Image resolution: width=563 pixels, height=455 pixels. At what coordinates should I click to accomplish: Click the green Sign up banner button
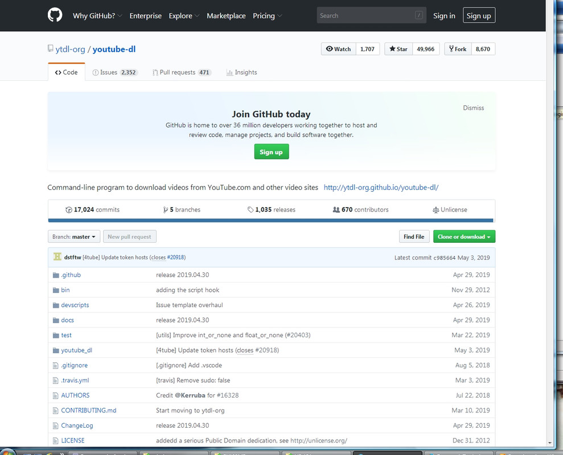point(272,152)
